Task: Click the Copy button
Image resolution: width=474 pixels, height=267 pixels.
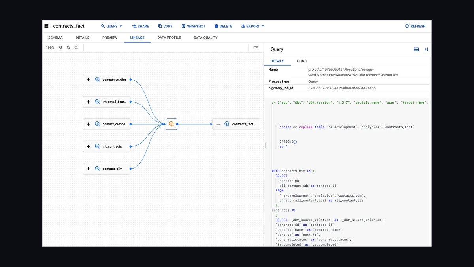Action: 165,26
